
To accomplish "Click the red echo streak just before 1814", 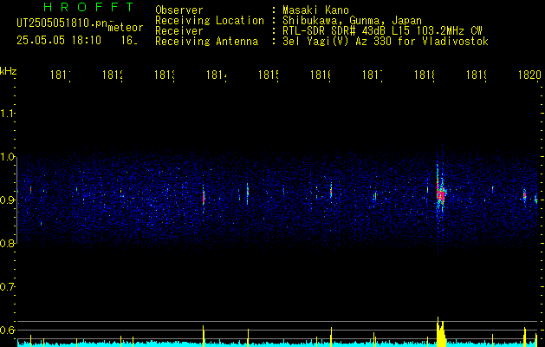I will click(204, 197).
